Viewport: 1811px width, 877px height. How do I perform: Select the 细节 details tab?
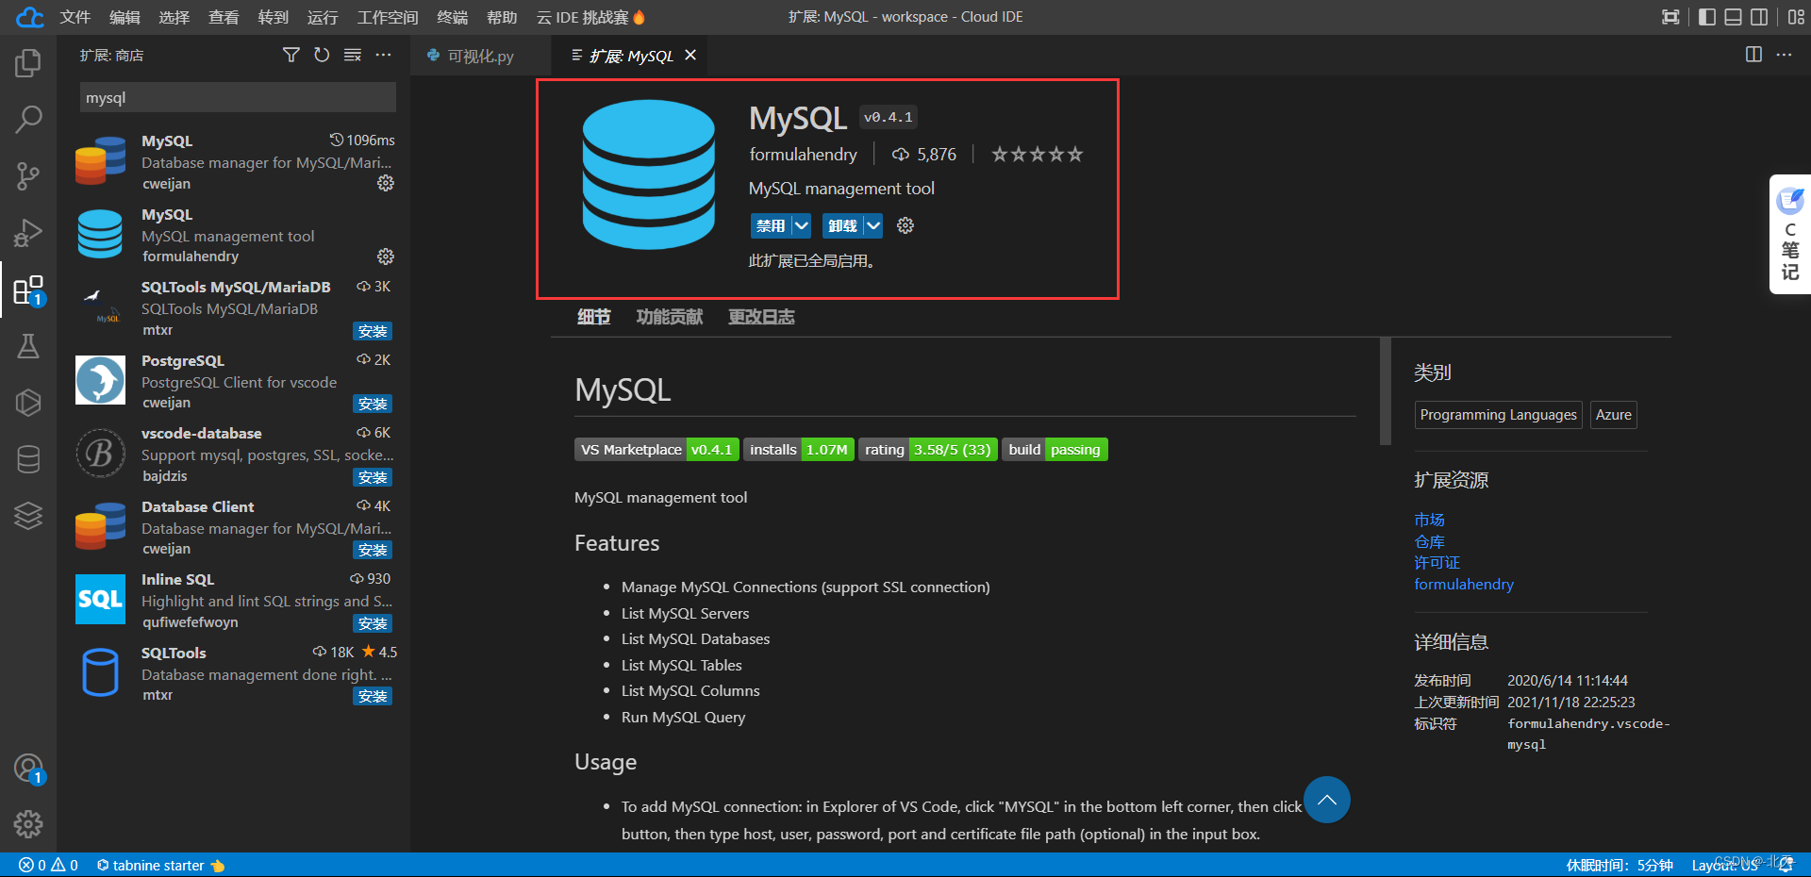pyautogui.click(x=594, y=317)
